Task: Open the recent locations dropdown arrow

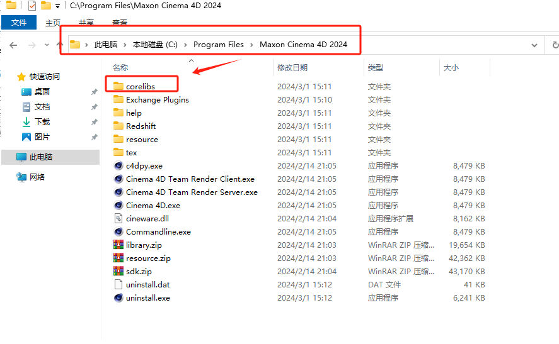Action: (46, 45)
